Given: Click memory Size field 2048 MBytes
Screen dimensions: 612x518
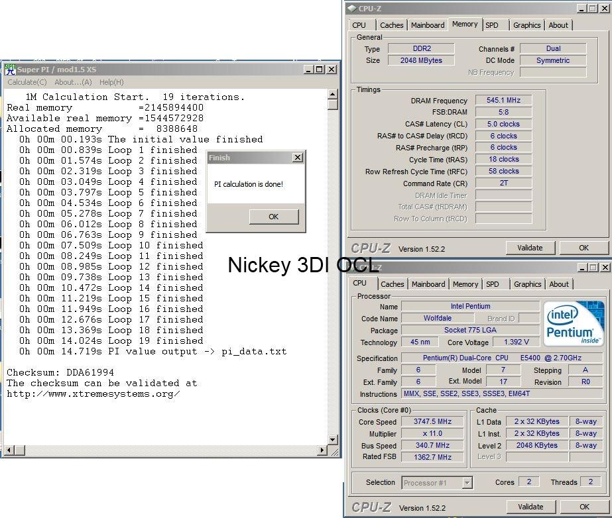Looking at the screenshot, I should click(x=422, y=60).
